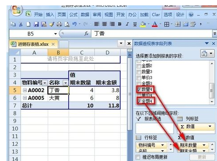Open the 设计 pivot tools tab
The height and width of the screenshot is (161, 217).
tap(180, 15)
